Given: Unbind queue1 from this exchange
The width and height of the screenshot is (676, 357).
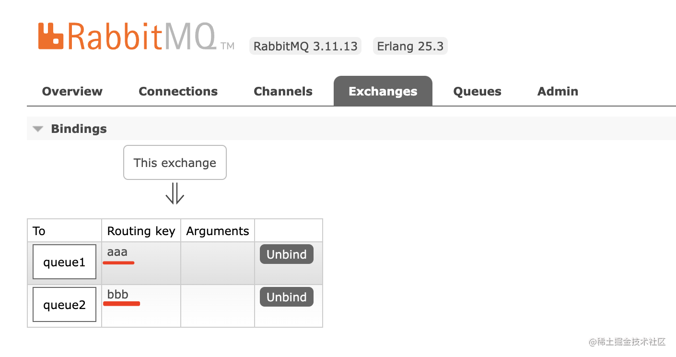Looking at the screenshot, I should point(286,254).
